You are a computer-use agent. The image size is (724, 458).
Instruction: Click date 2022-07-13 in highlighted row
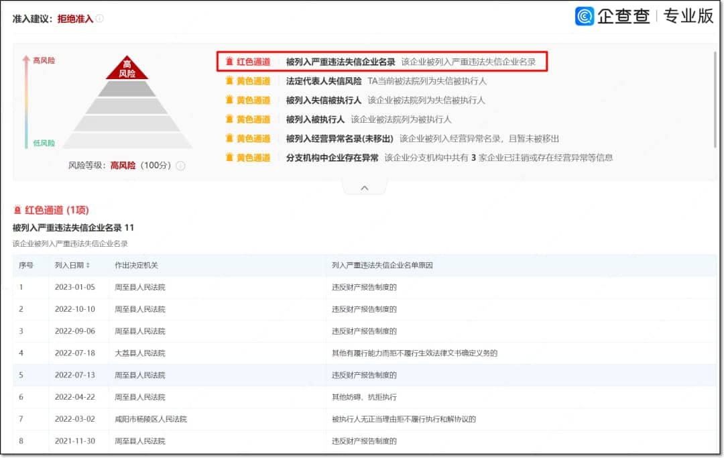(75, 375)
